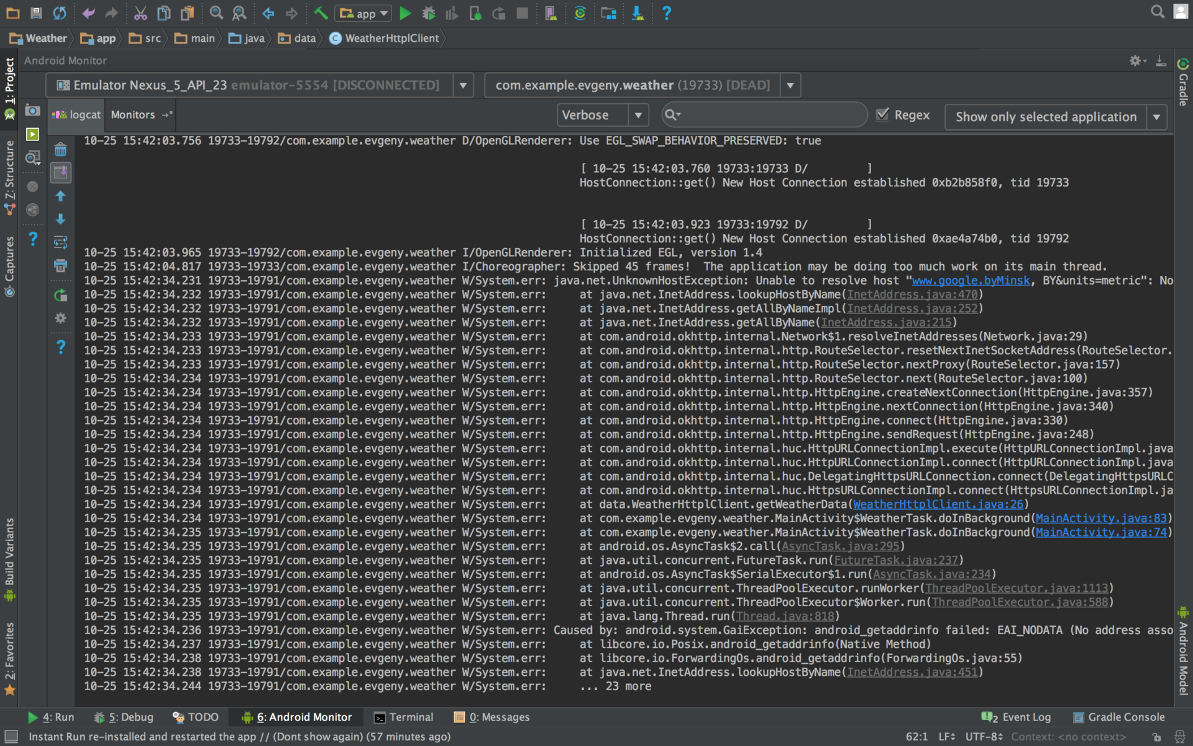Open the app run configuration dropdown

tap(363, 13)
